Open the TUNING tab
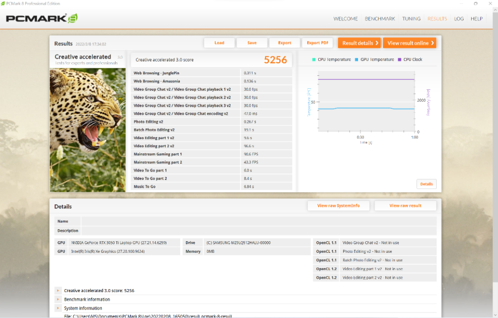The image size is (498, 318). pos(411,19)
